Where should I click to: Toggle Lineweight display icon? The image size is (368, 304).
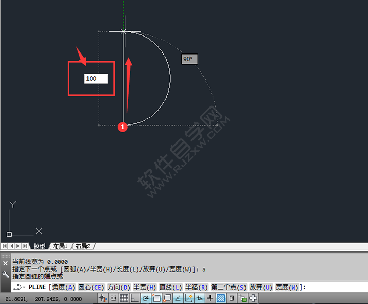(x=210, y=298)
